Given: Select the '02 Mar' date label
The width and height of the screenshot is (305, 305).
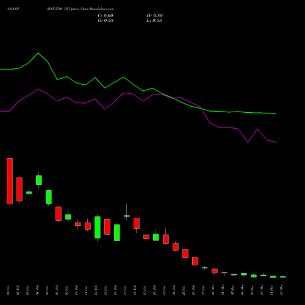Looking at the screenshot, I should click(213, 290).
